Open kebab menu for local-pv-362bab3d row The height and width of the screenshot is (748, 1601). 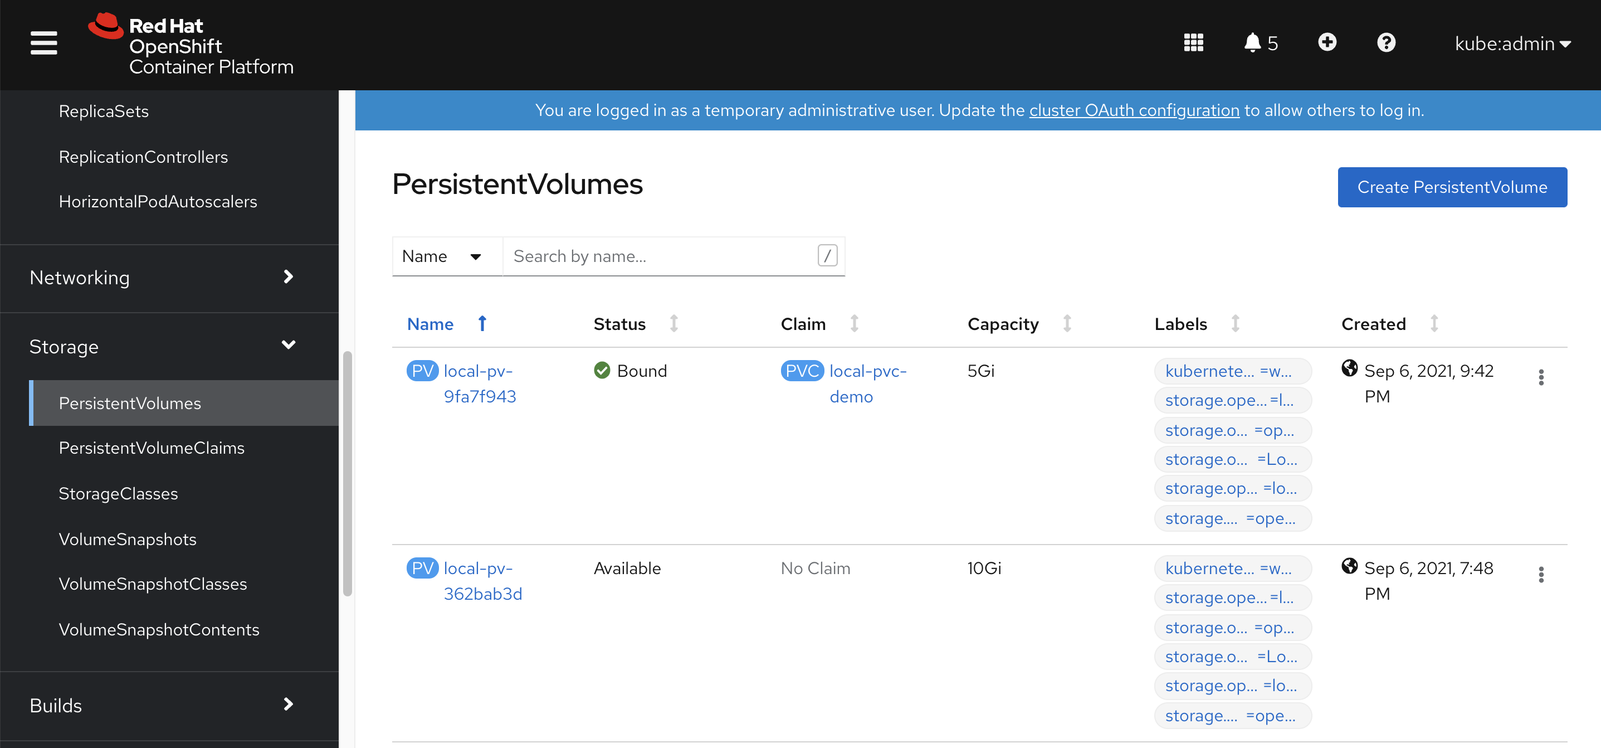coord(1541,575)
